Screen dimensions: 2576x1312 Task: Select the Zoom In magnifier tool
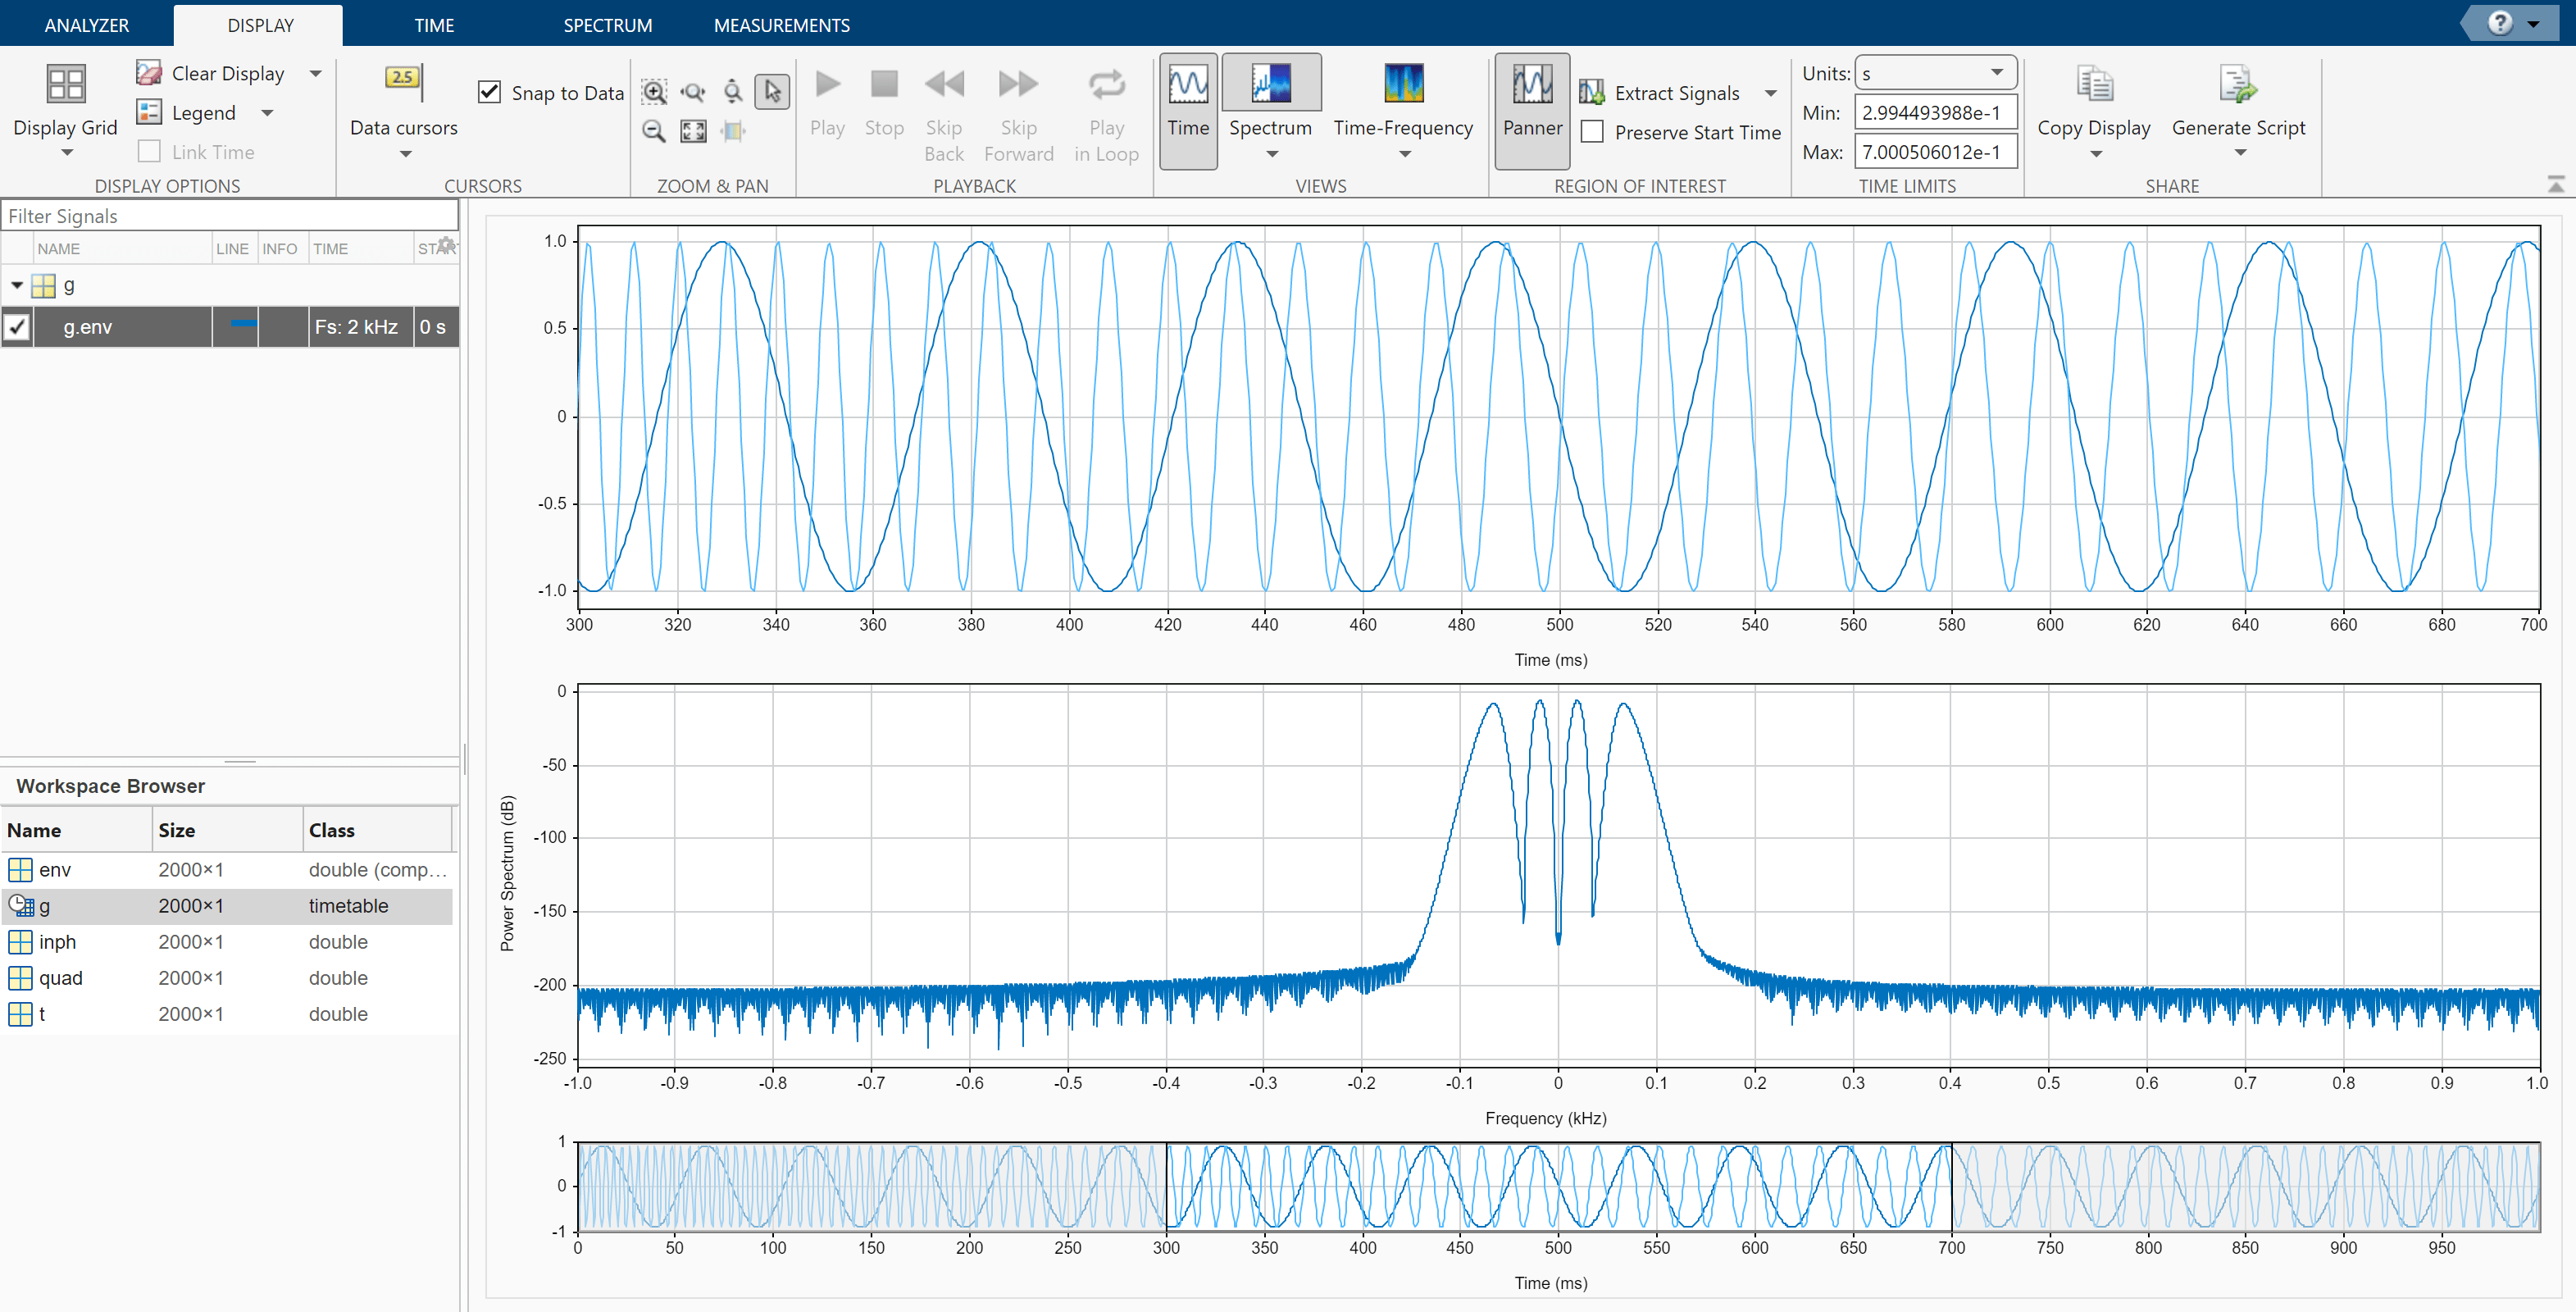click(x=654, y=92)
